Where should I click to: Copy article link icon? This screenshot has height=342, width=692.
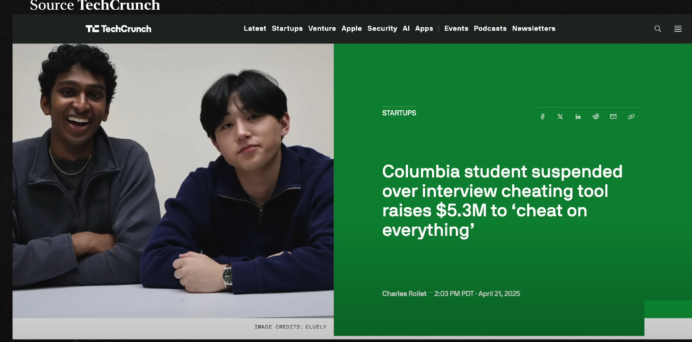coord(631,116)
